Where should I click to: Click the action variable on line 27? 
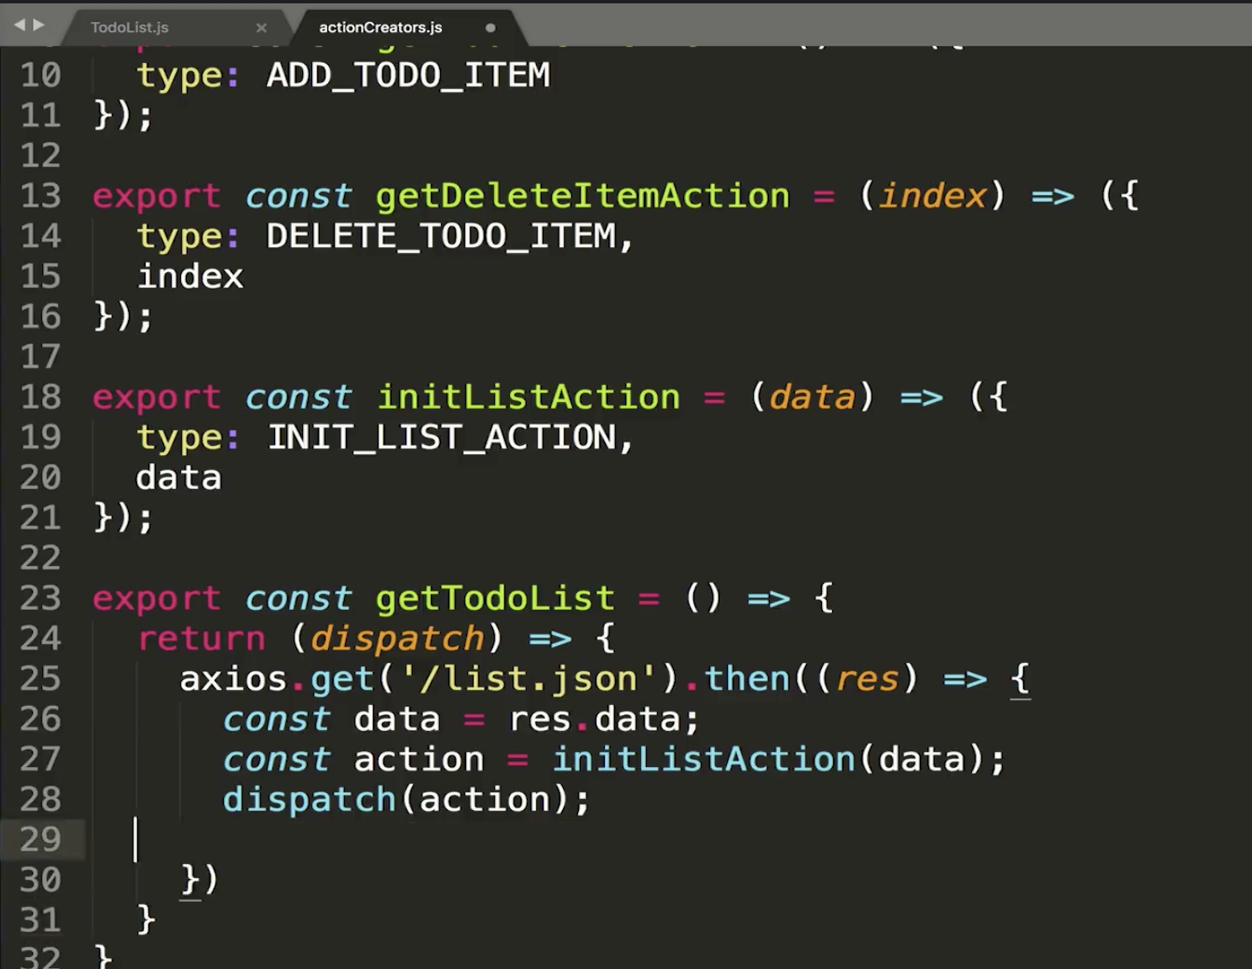[419, 760]
